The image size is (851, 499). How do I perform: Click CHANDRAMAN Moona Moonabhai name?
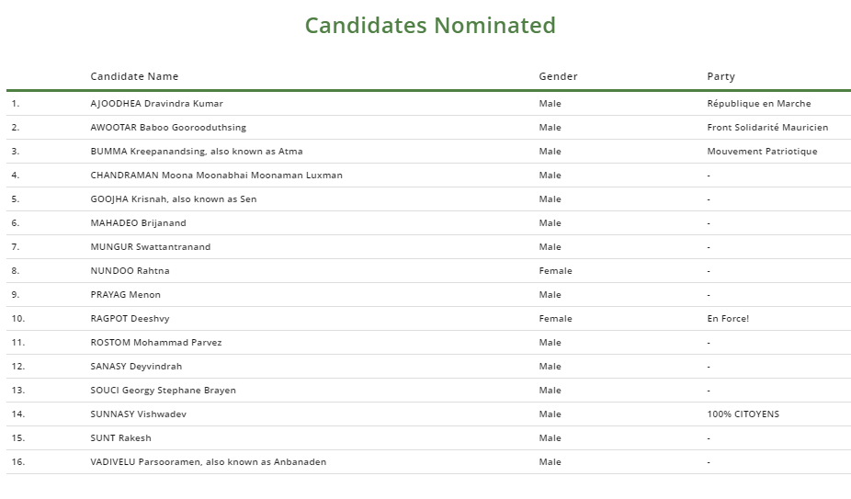(216, 176)
